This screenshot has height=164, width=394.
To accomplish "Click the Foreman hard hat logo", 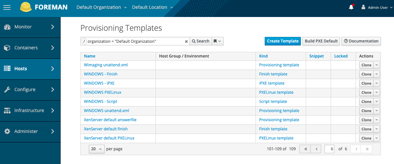I will 26,7.
